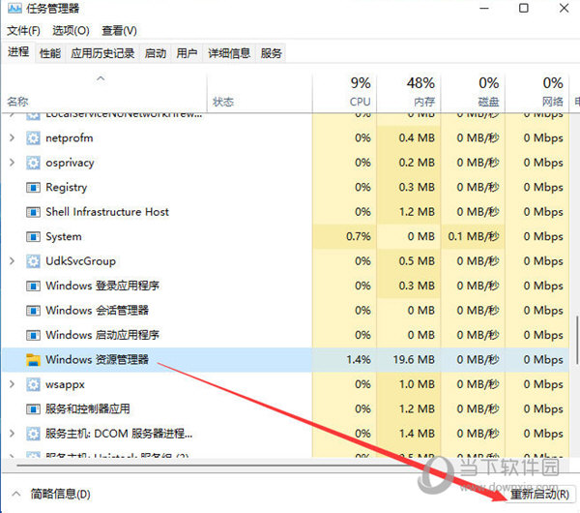The image size is (580, 513).
Task: Click the Shell Infrastructure Host icon
Action: click(x=33, y=212)
